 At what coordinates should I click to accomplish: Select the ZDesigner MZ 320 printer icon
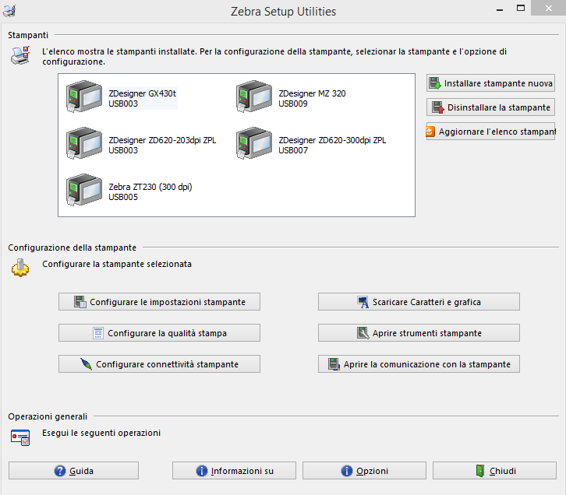tap(254, 97)
